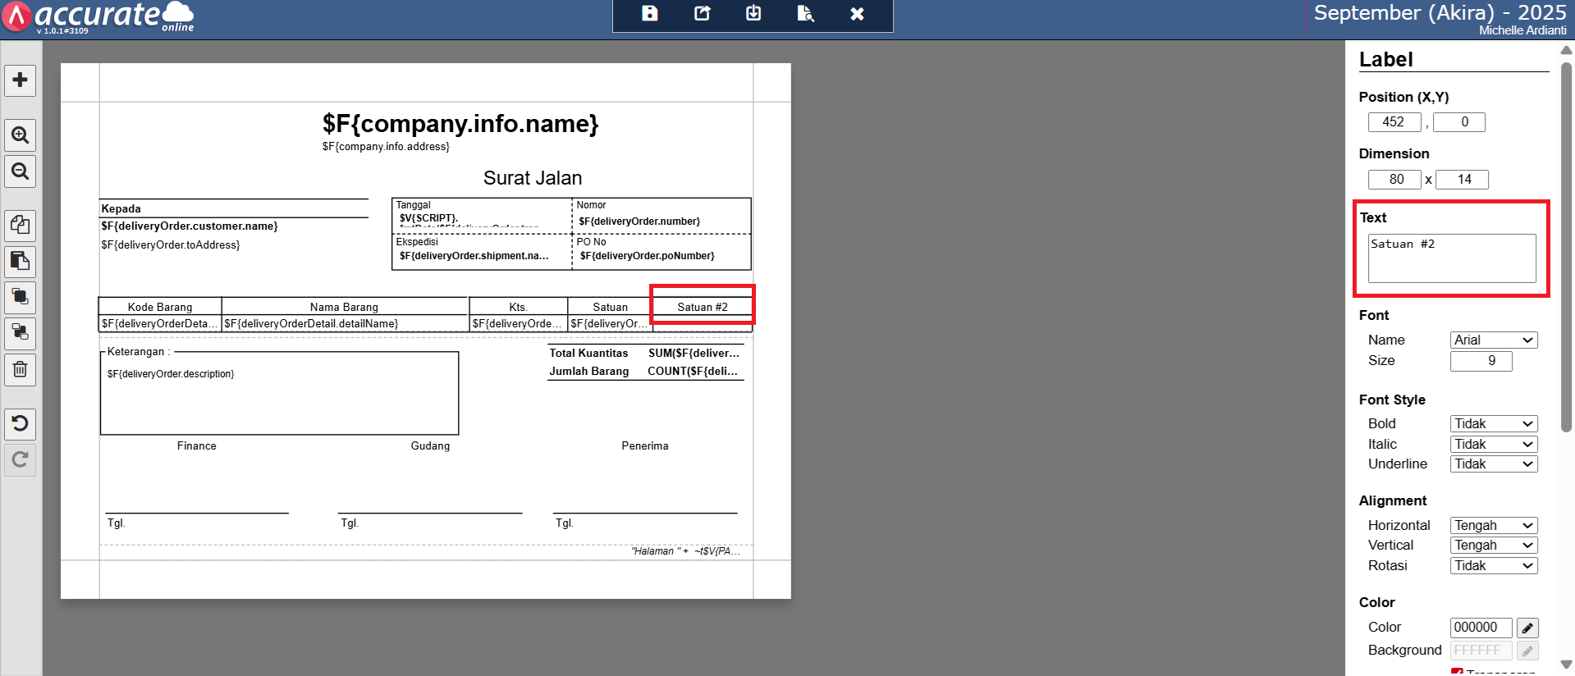This screenshot has height=676, width=1575.
Task: Open the font Name dropdown
Action: [x=1493, y=340]
